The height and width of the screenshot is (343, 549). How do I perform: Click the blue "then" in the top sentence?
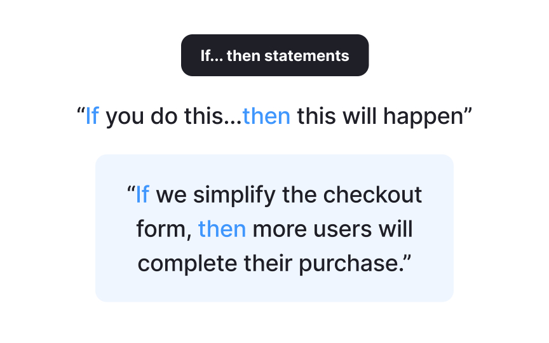266,116
